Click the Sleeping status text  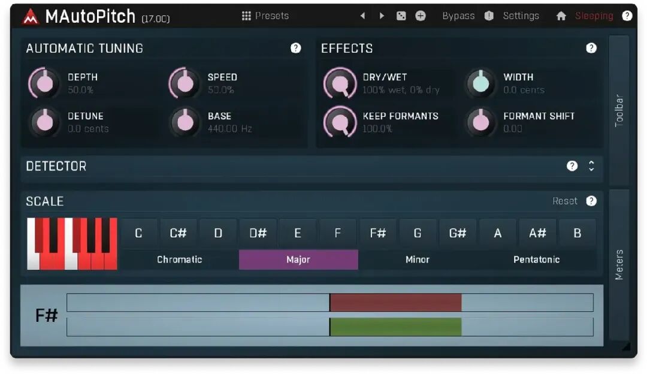594,16
